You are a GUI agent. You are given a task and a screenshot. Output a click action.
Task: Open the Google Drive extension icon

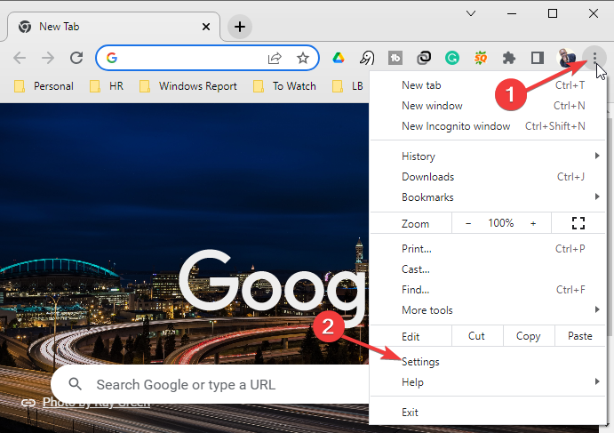coord(339,59)
